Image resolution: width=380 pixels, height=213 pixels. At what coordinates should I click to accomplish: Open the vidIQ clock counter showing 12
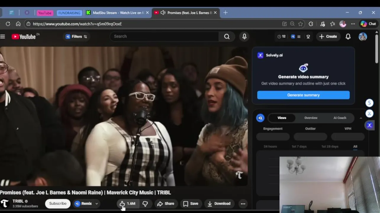pyautogui.click(x=281, y=36)
